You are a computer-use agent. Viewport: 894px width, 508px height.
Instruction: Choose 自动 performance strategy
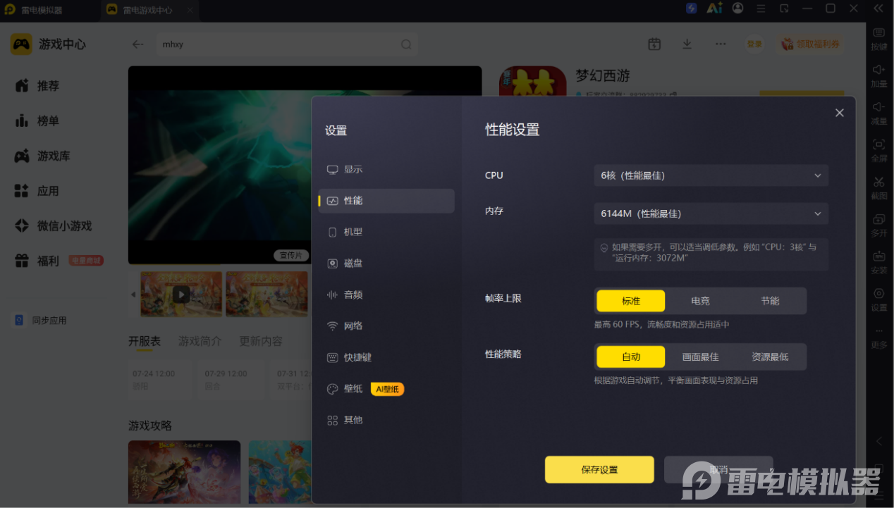[631, 357]
